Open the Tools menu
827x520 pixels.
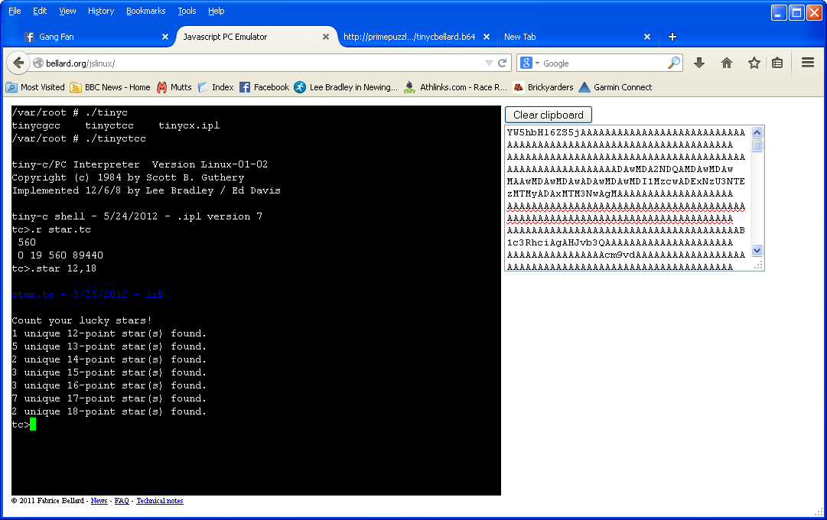click(x=187, y=11)
